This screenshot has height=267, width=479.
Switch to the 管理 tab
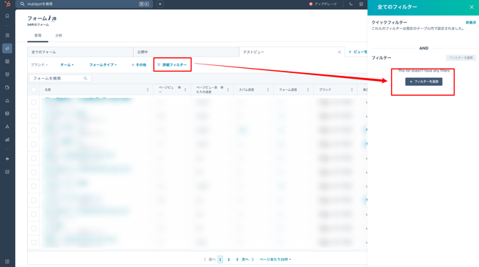pos(38,36)
